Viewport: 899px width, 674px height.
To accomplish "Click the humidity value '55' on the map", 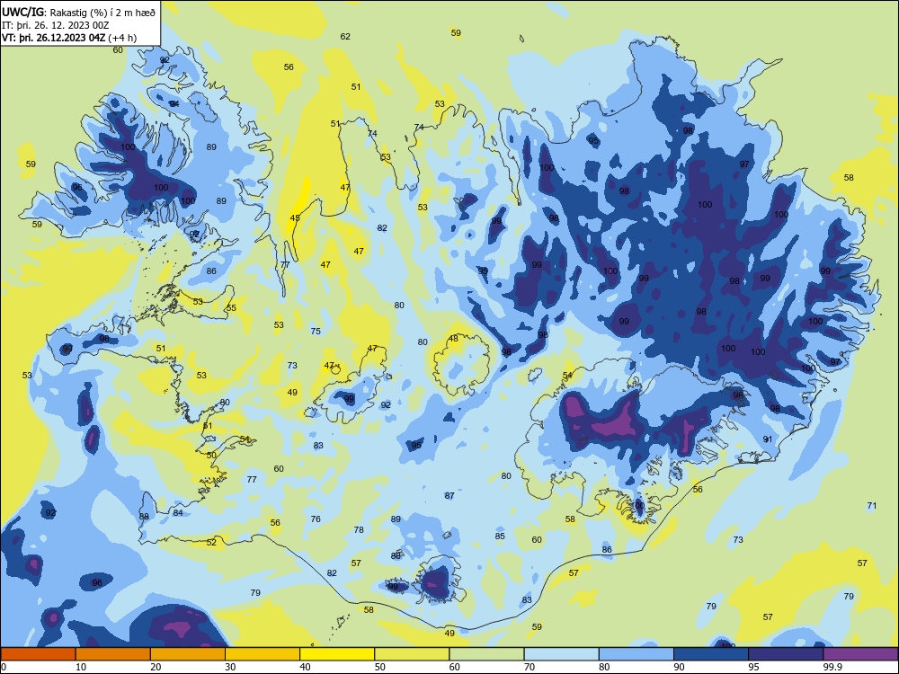I will pos(231,307).
